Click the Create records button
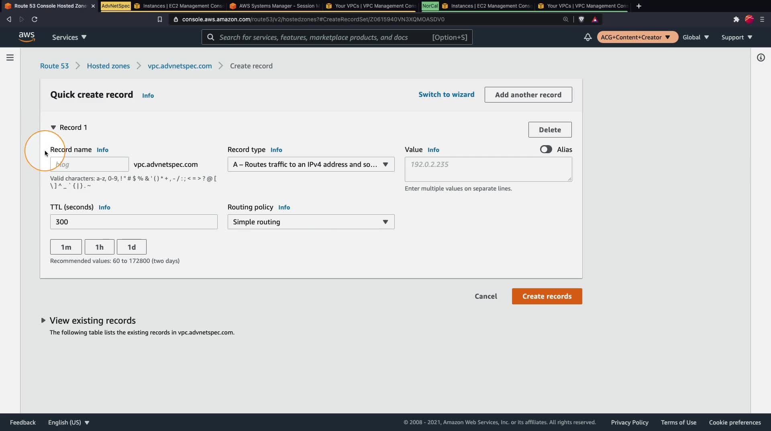771x431 pixels. (547, 296)
